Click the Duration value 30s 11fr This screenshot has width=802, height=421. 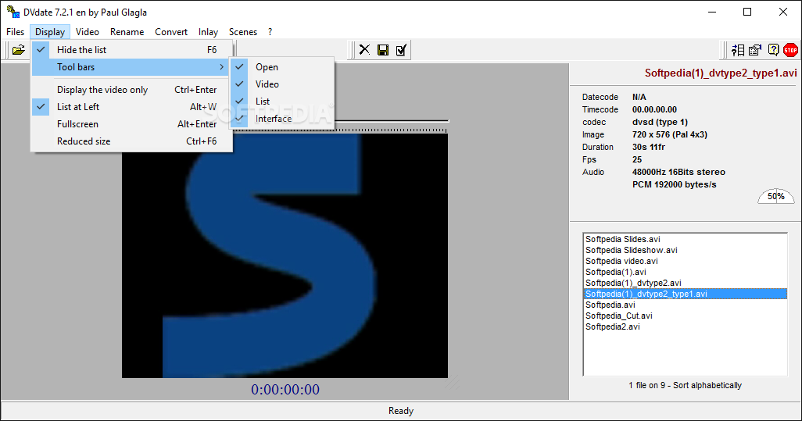click(649, 147)
